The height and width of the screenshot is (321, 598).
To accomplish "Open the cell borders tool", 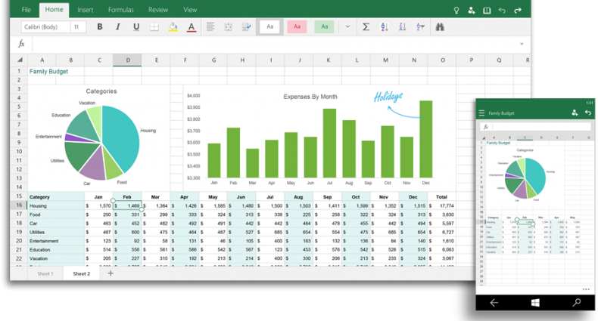I will 154,27.
